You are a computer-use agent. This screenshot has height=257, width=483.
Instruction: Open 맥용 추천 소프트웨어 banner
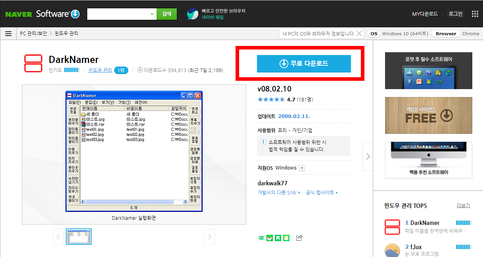pos(429,160)
